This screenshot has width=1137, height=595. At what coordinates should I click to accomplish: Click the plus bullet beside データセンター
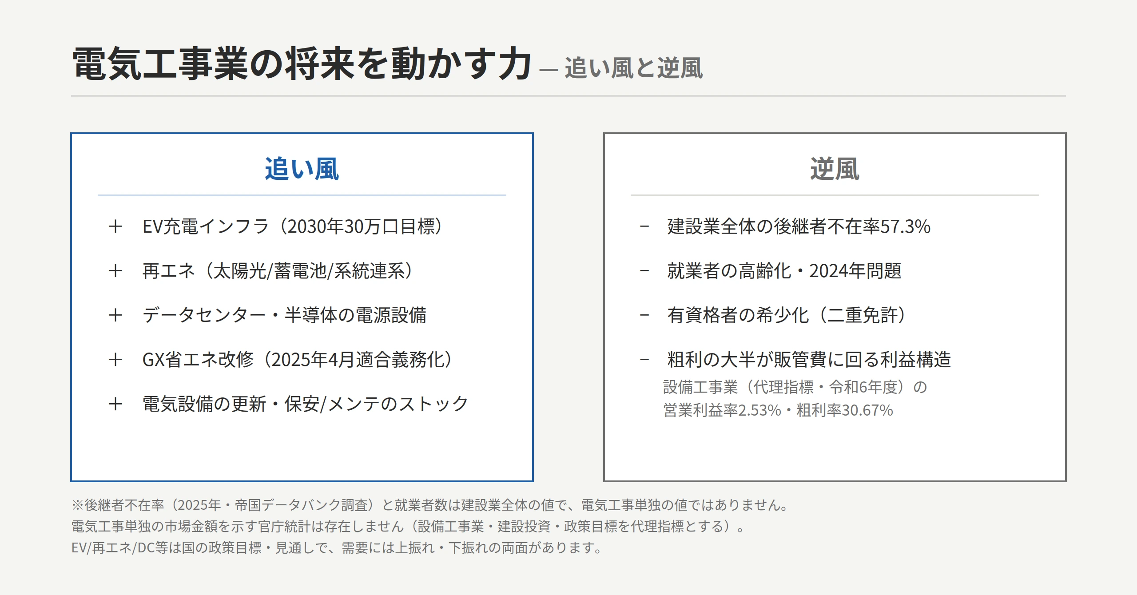(x=115, y=315)
